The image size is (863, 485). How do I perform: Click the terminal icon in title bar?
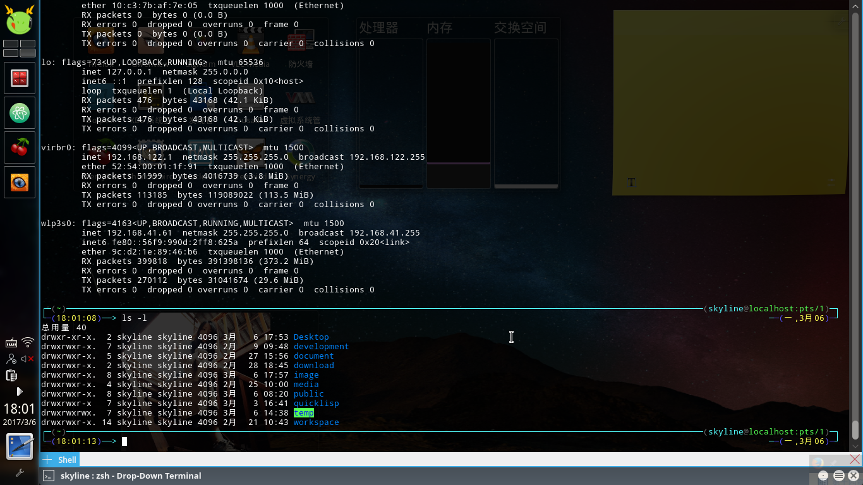pyautogui.click(x=48, y=476)
